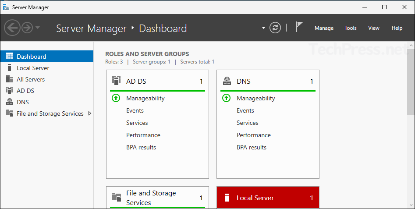The width and height of the screenshot is (415, 209).
Task: Click DNS Manageability green status icon
Action: 226,99
